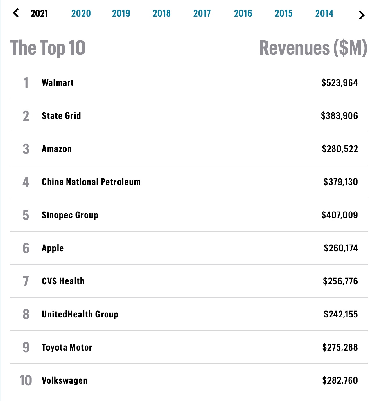Select China National Petroleum row
377x401 pixels.
pos(91,182)
